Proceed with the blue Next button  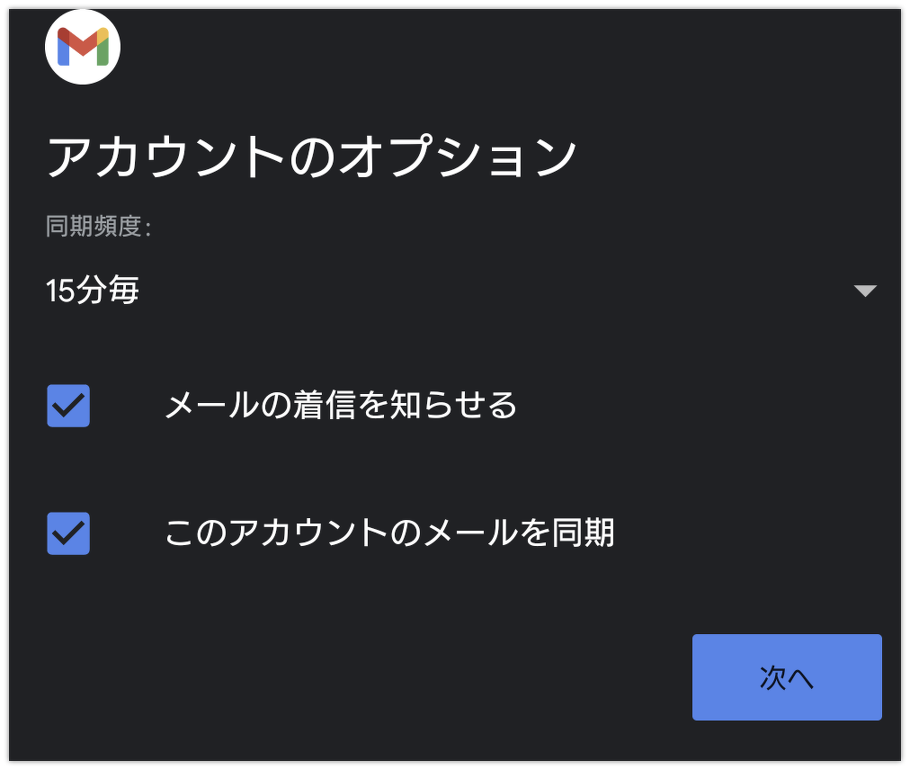[x=787, y=677]
